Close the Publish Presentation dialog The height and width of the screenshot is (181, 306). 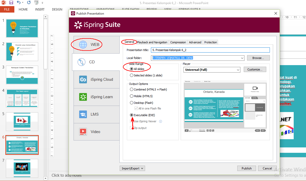276,13
